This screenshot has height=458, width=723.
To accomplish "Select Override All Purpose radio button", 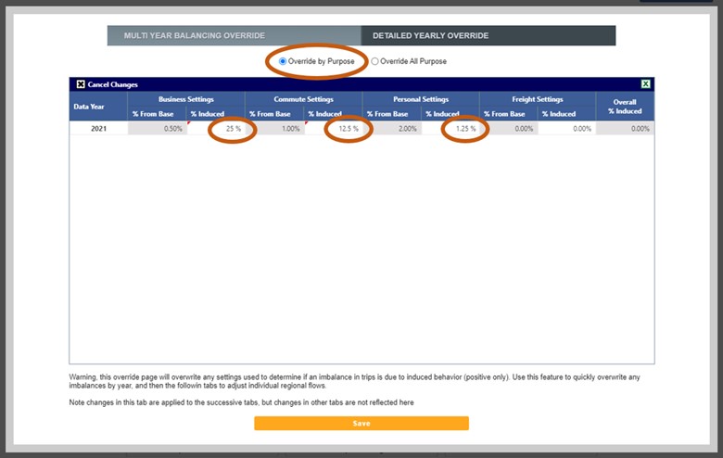I will point(375,61).
